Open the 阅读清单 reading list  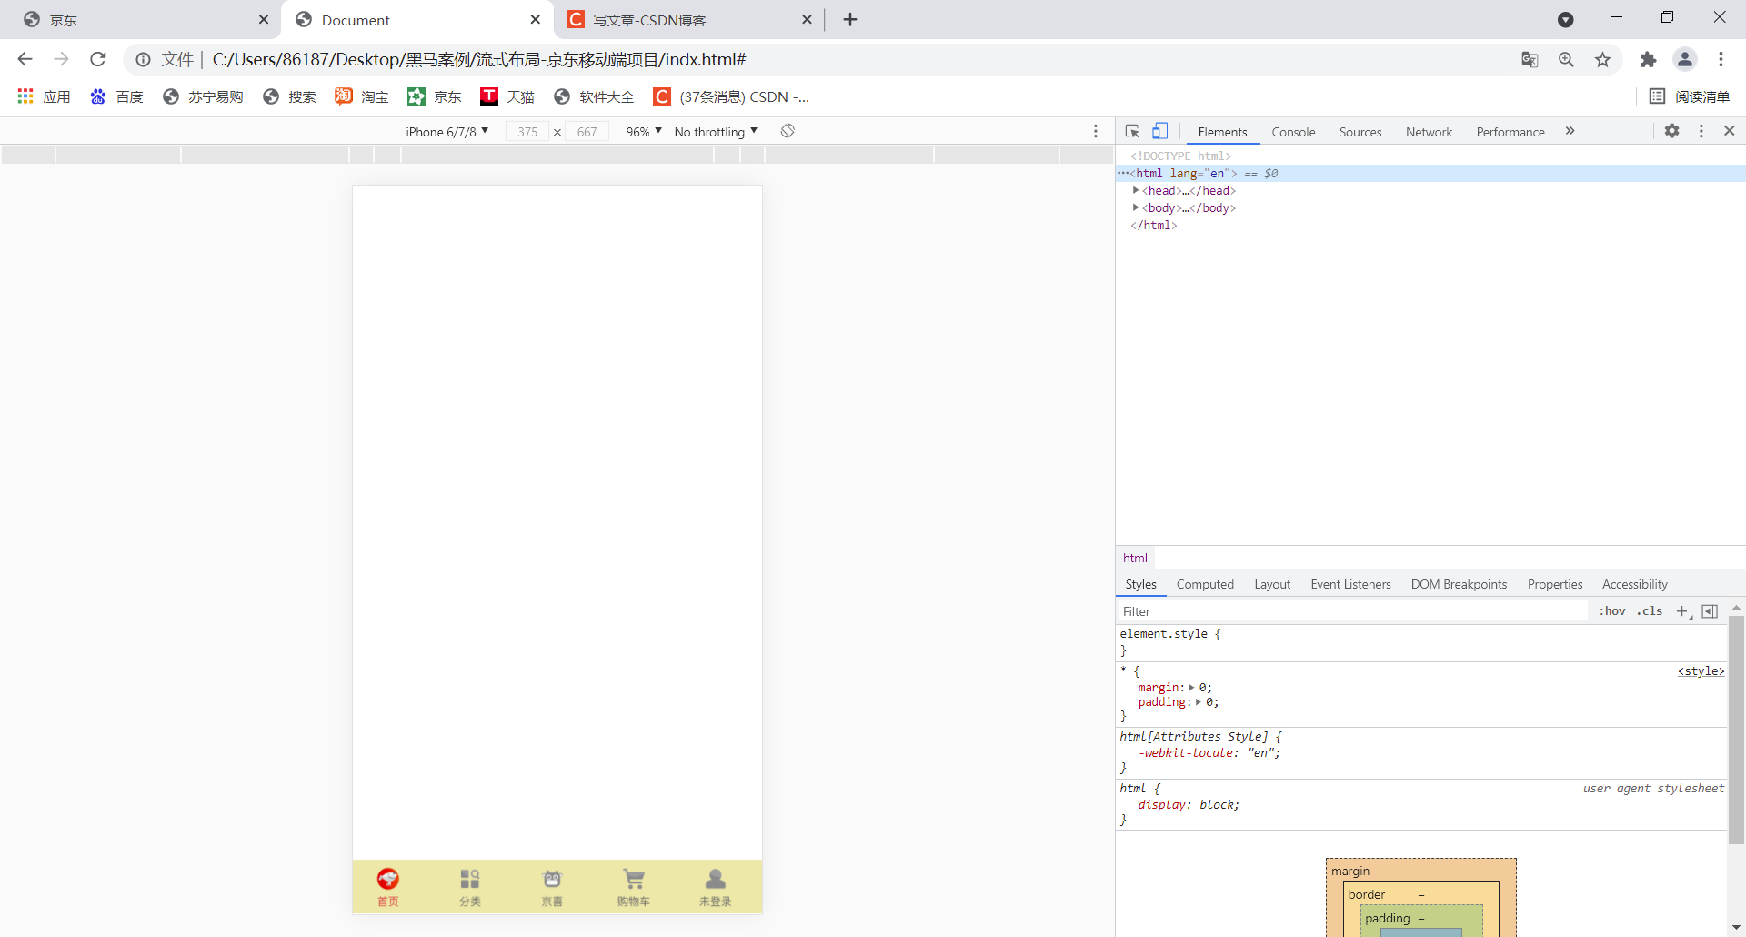[1690, 96]
